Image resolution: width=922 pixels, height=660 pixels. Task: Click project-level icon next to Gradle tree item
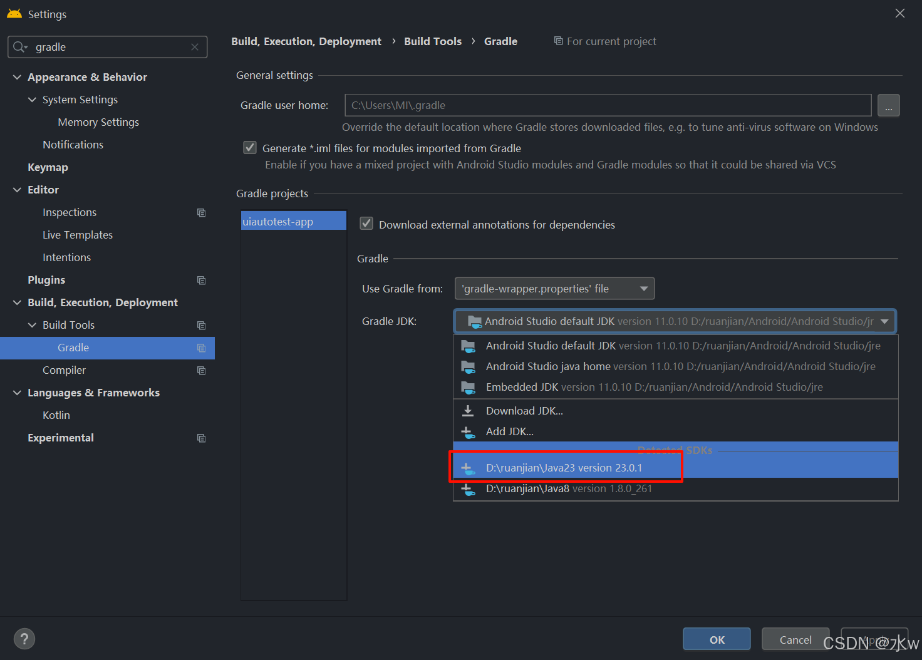click(x=201, y=348)
